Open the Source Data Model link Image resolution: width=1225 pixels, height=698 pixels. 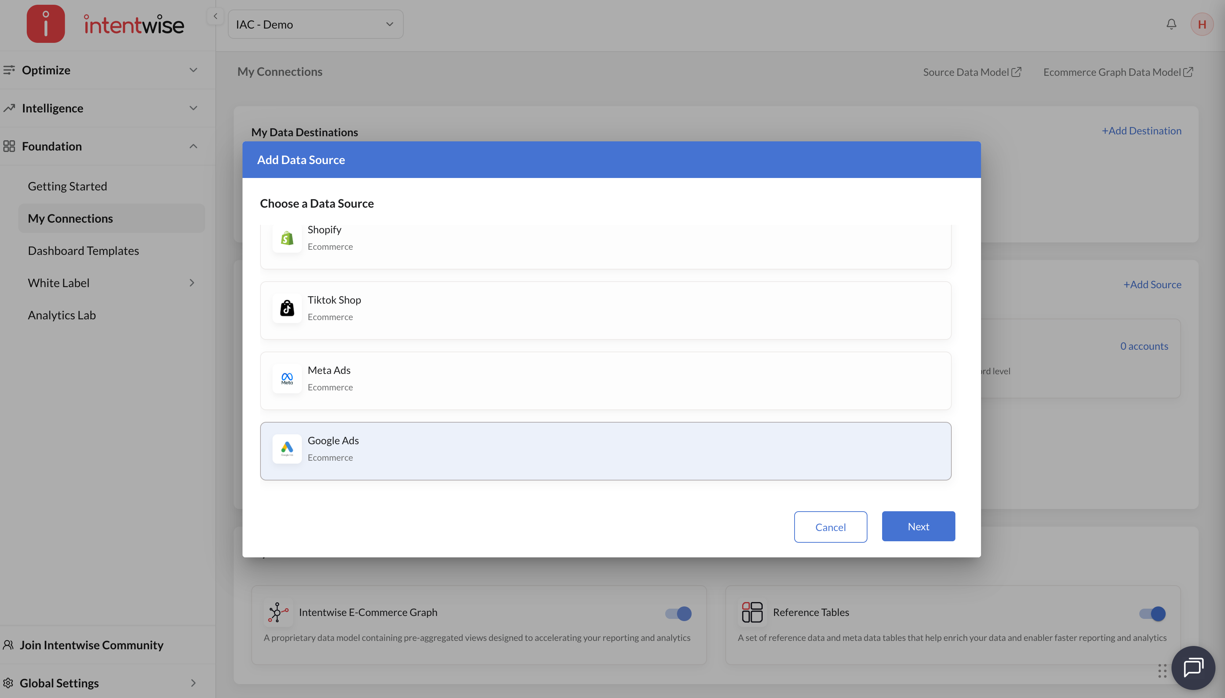tap(966, 72)
